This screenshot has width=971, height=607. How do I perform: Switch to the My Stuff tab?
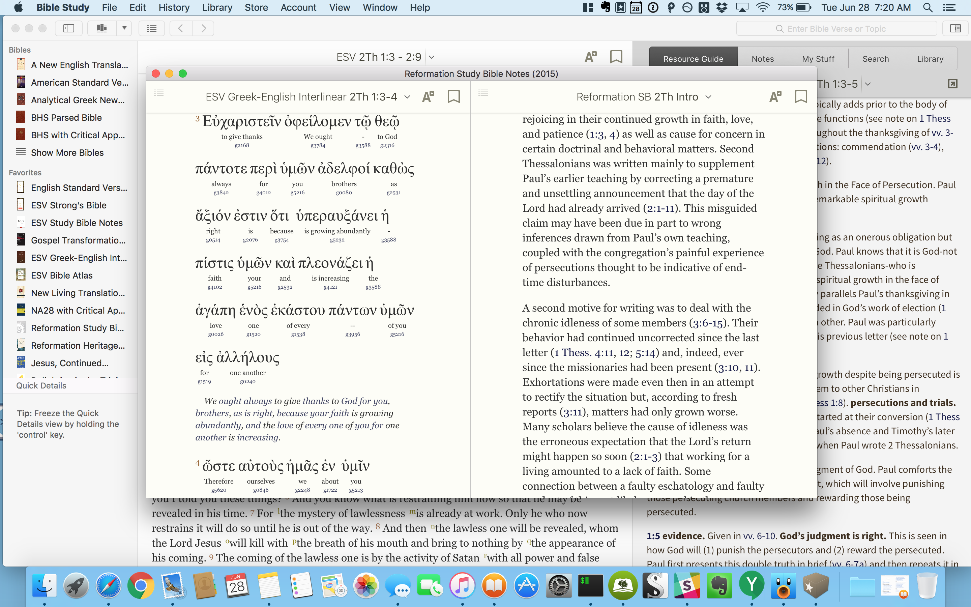pos(818,59)
